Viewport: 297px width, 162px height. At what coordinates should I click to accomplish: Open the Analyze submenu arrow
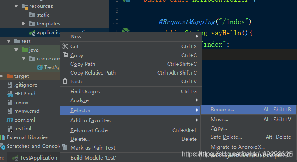(x=197, y=100)
